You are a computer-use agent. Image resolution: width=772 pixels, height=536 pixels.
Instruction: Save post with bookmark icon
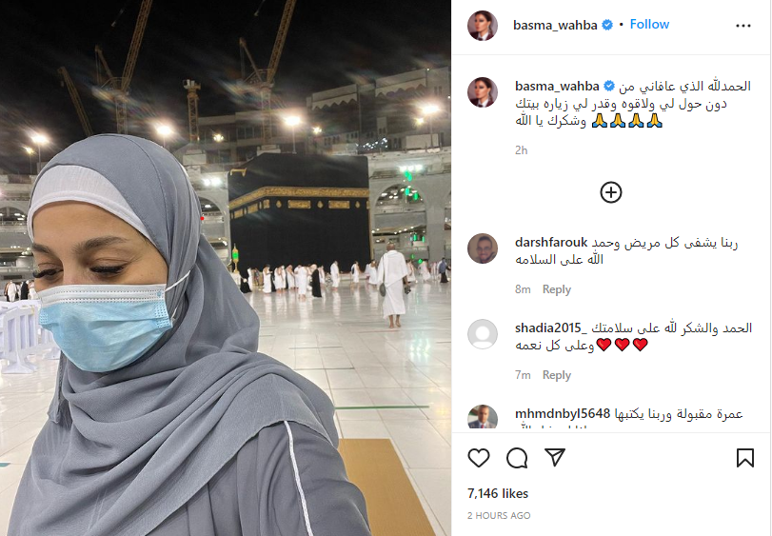pos(745,458)
